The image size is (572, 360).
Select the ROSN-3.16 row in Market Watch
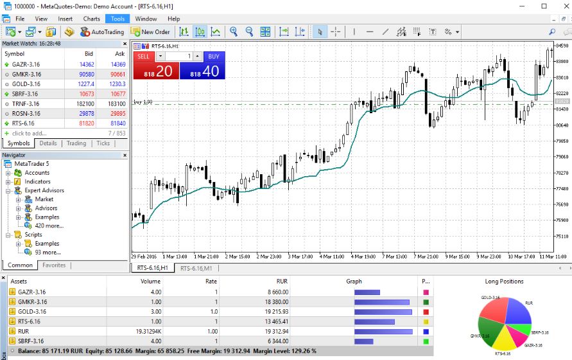[x=65, y=114]
